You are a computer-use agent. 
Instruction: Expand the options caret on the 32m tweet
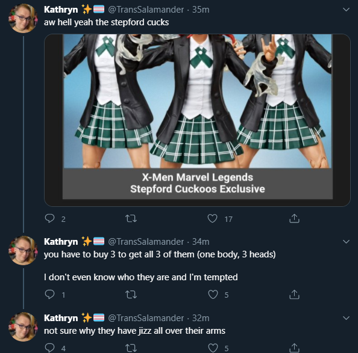coord(346,318)
